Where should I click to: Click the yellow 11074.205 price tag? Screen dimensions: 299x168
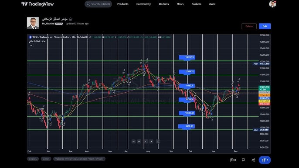pyautogui.click(x=265, y=101)
